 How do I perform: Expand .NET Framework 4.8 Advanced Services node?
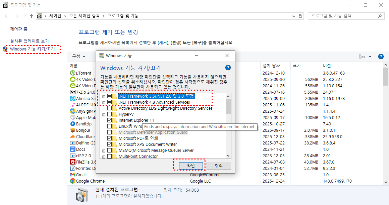[104, 102]
